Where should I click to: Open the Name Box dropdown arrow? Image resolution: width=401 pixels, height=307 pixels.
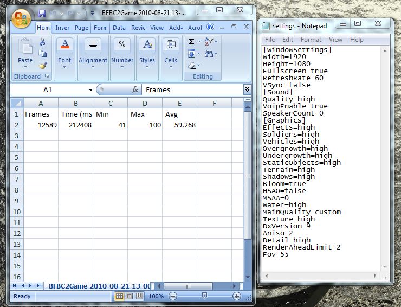coord(90,90)
